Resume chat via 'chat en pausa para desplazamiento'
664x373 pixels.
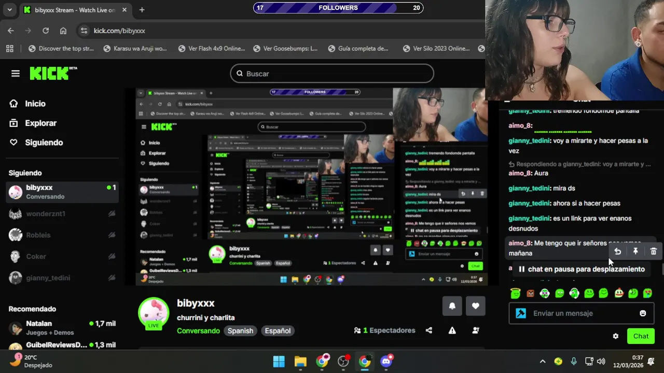coord(580,269)
